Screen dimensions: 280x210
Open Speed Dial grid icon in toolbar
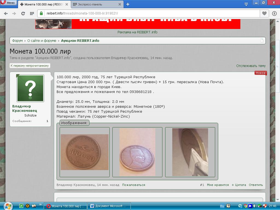pos(32,13)
